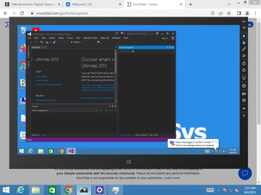Open Output panel window position dropdown
This screenshot has height=195, width=261.
click(x=110, y=106)
